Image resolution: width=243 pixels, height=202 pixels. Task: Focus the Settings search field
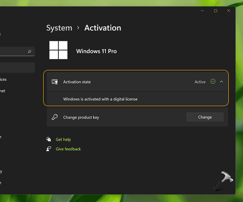(17, 51)
